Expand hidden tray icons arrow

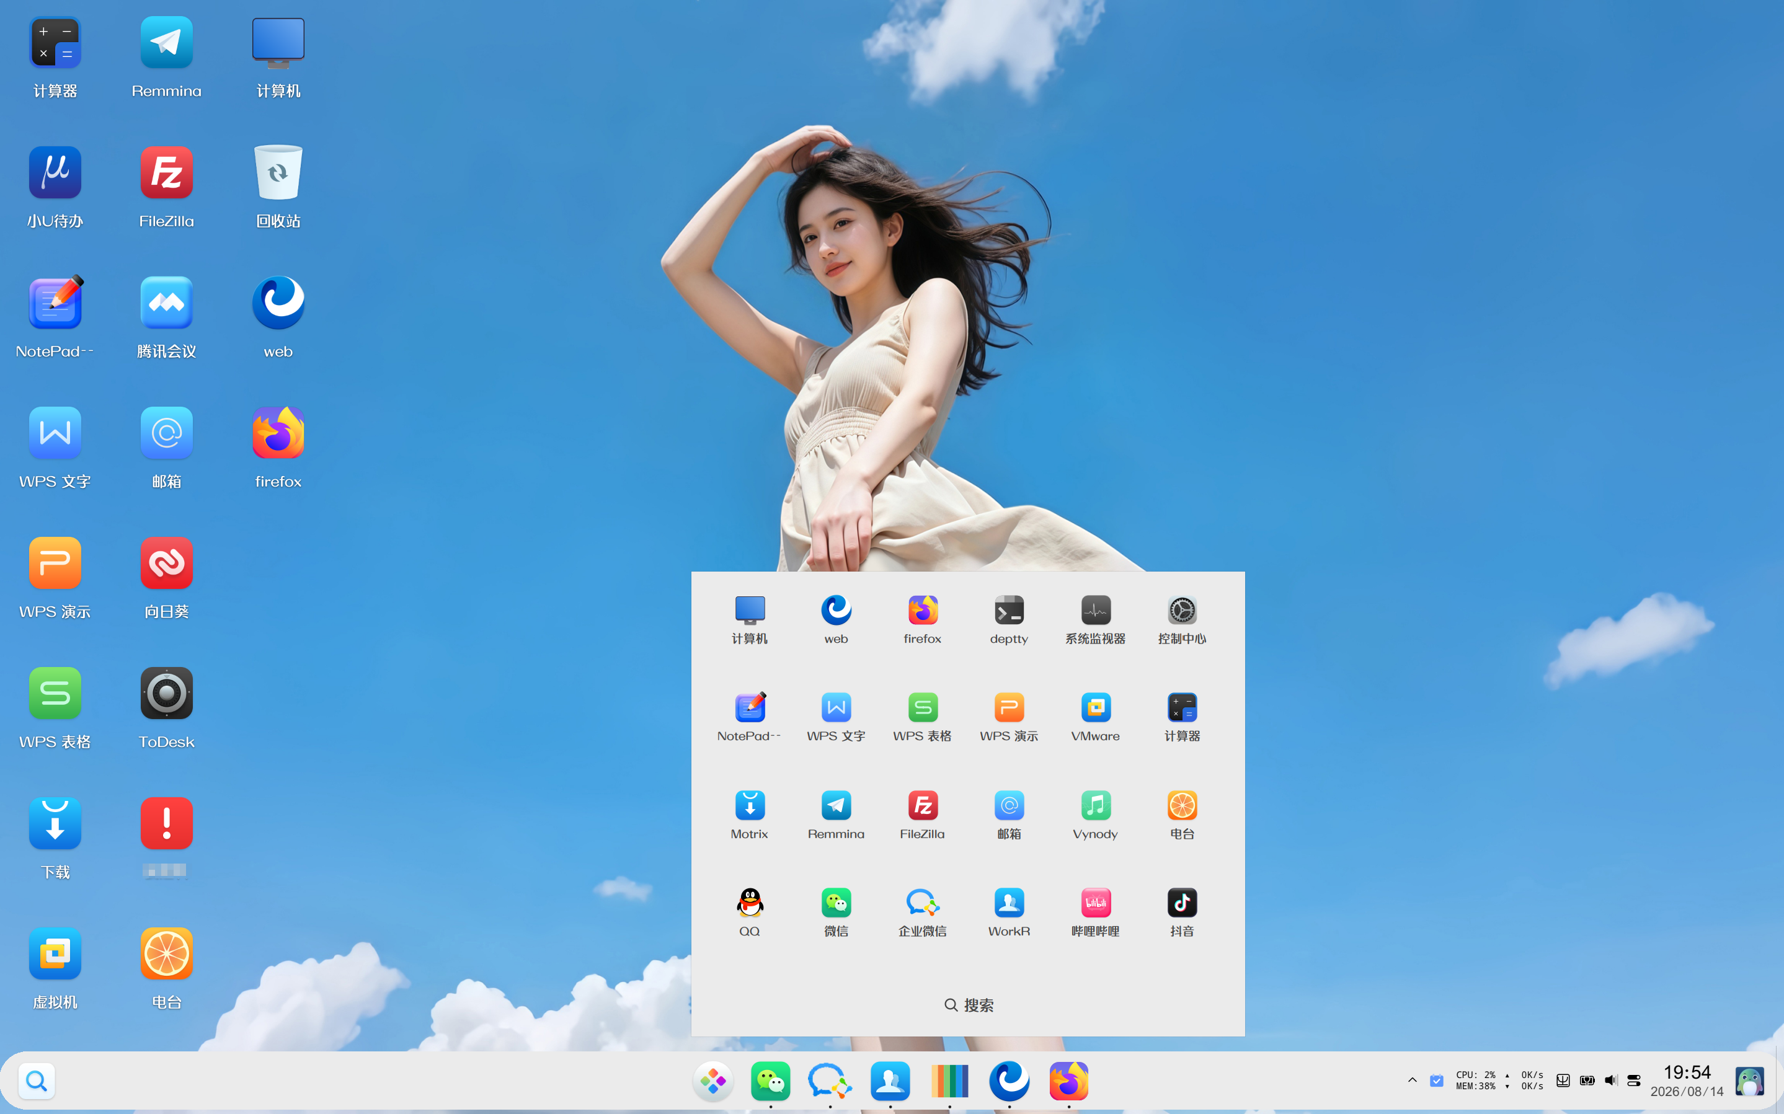pyautogui.click(x=1412, y=1080)
